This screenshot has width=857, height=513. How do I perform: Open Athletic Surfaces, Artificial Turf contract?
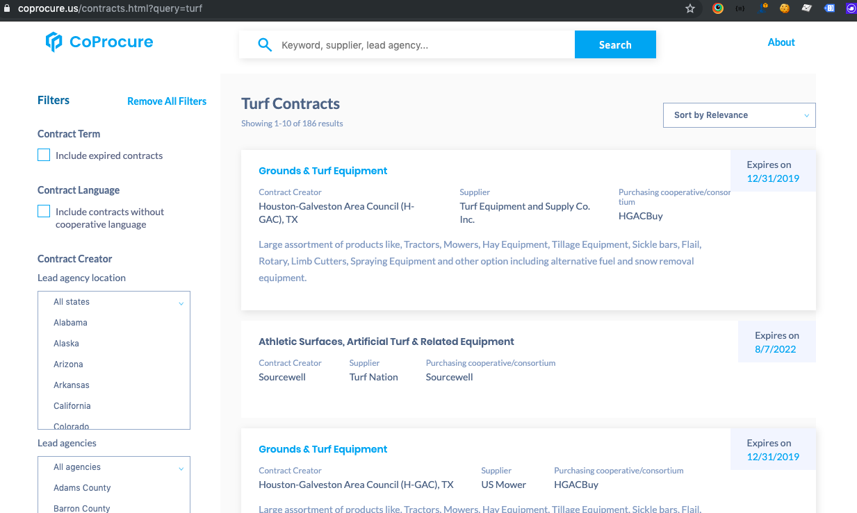pos(386,342)
